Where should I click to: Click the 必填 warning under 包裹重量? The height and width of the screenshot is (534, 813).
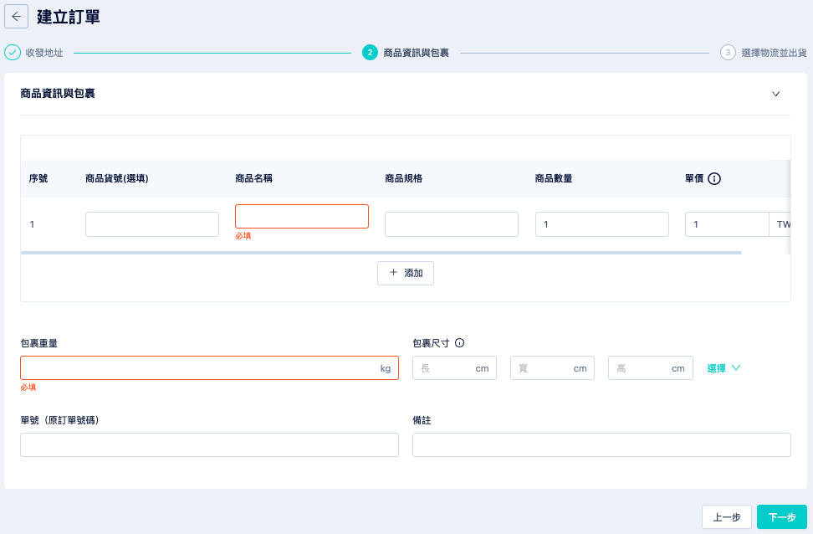pyautogui.click(x=28, y=388)
